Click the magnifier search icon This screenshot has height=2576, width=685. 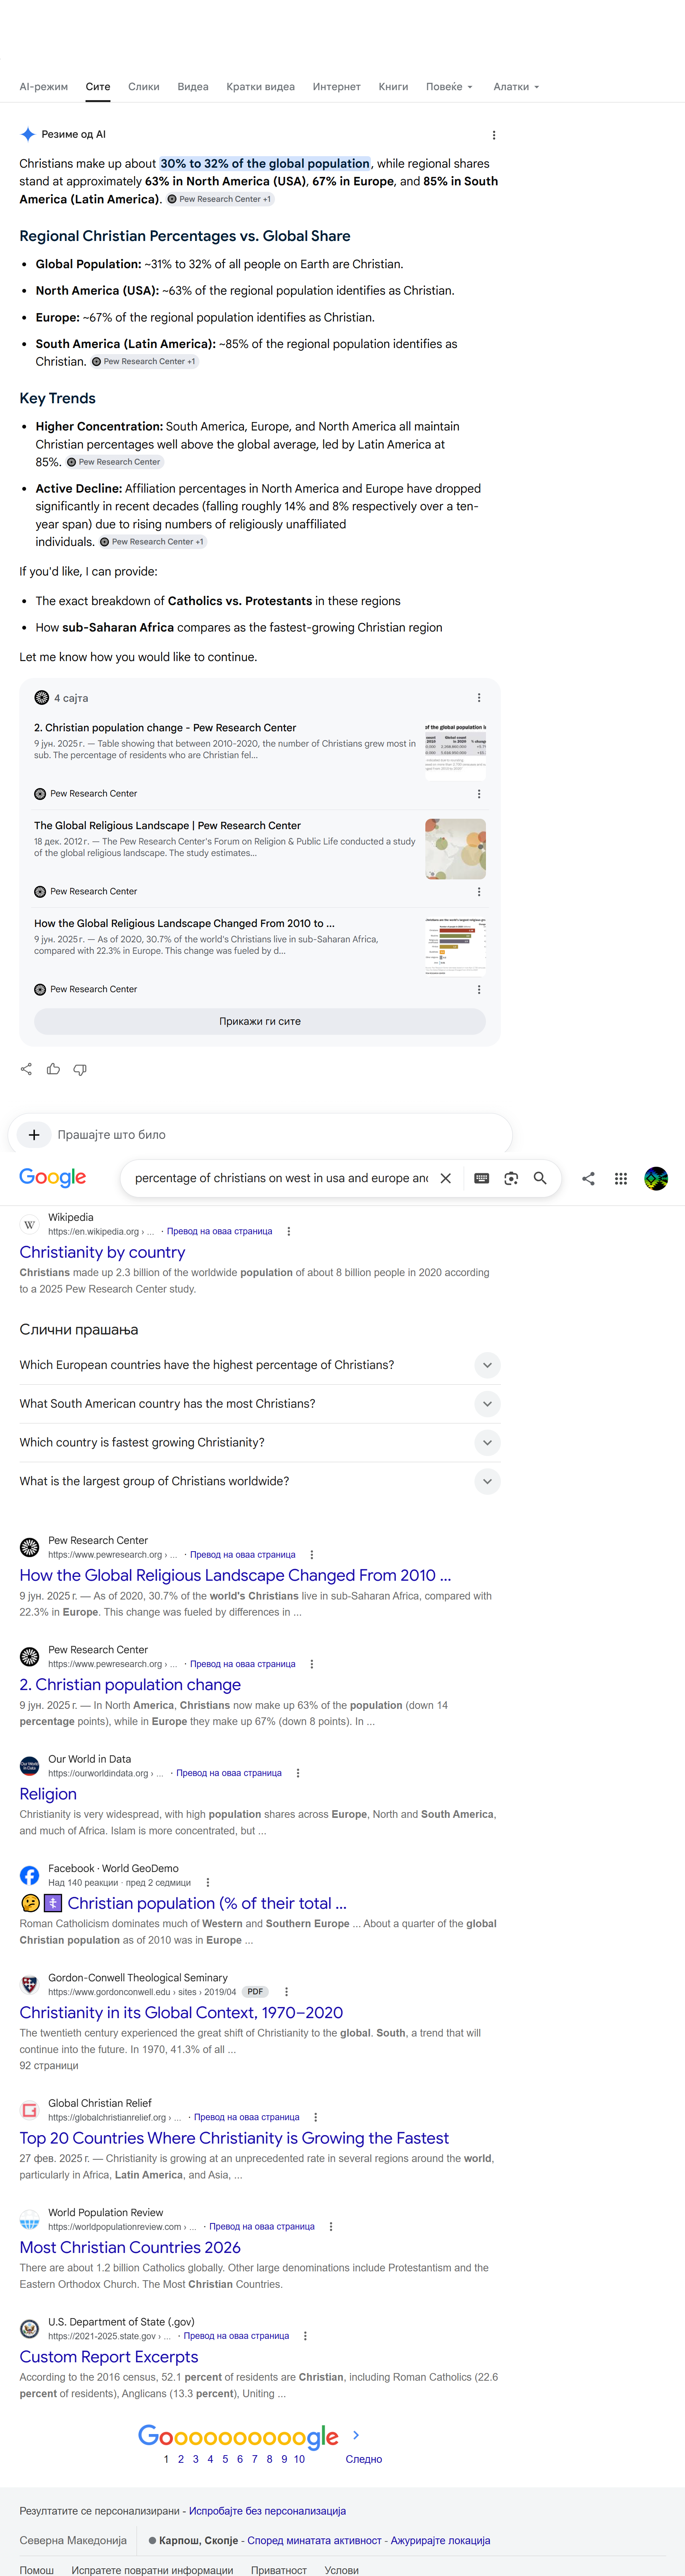(540, 1178)
